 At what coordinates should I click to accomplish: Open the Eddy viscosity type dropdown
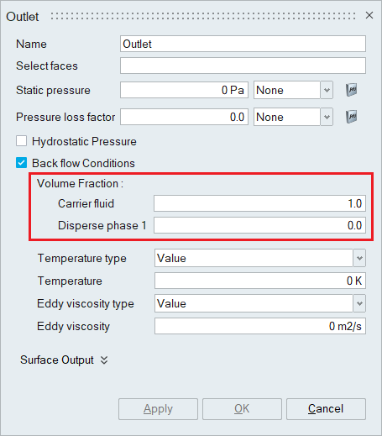(x=260, y=303)
